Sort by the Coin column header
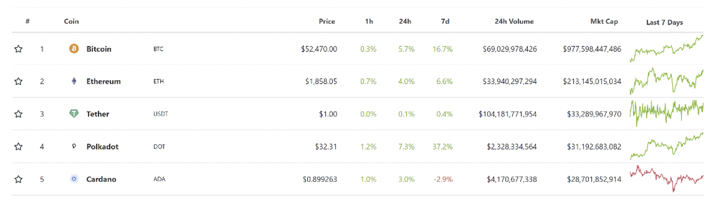Viewport: 713px width, 202px height. [71, 21]
